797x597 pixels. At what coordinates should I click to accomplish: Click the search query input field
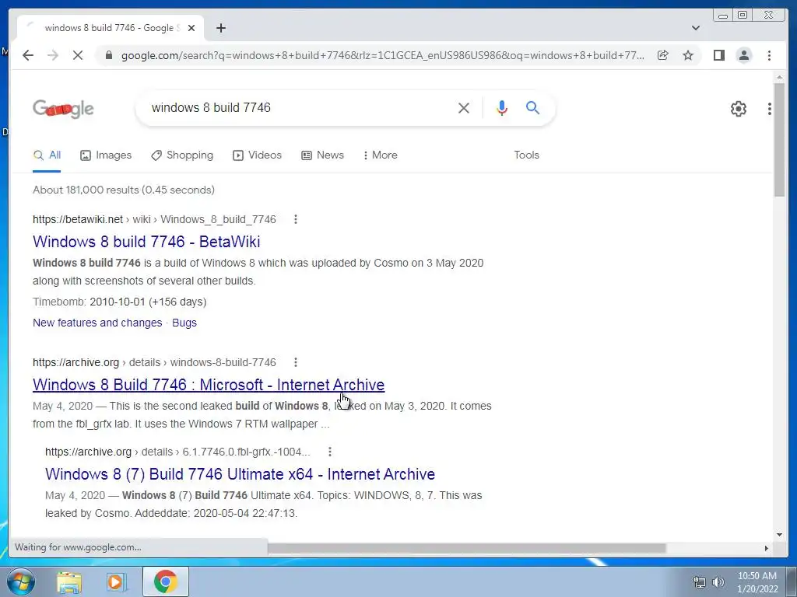300,107
